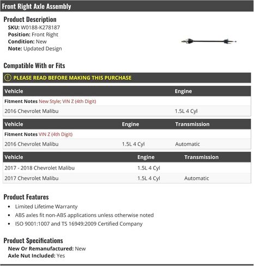Click the Product Description heading
254x266 pixels.
(x=30, y=20)
